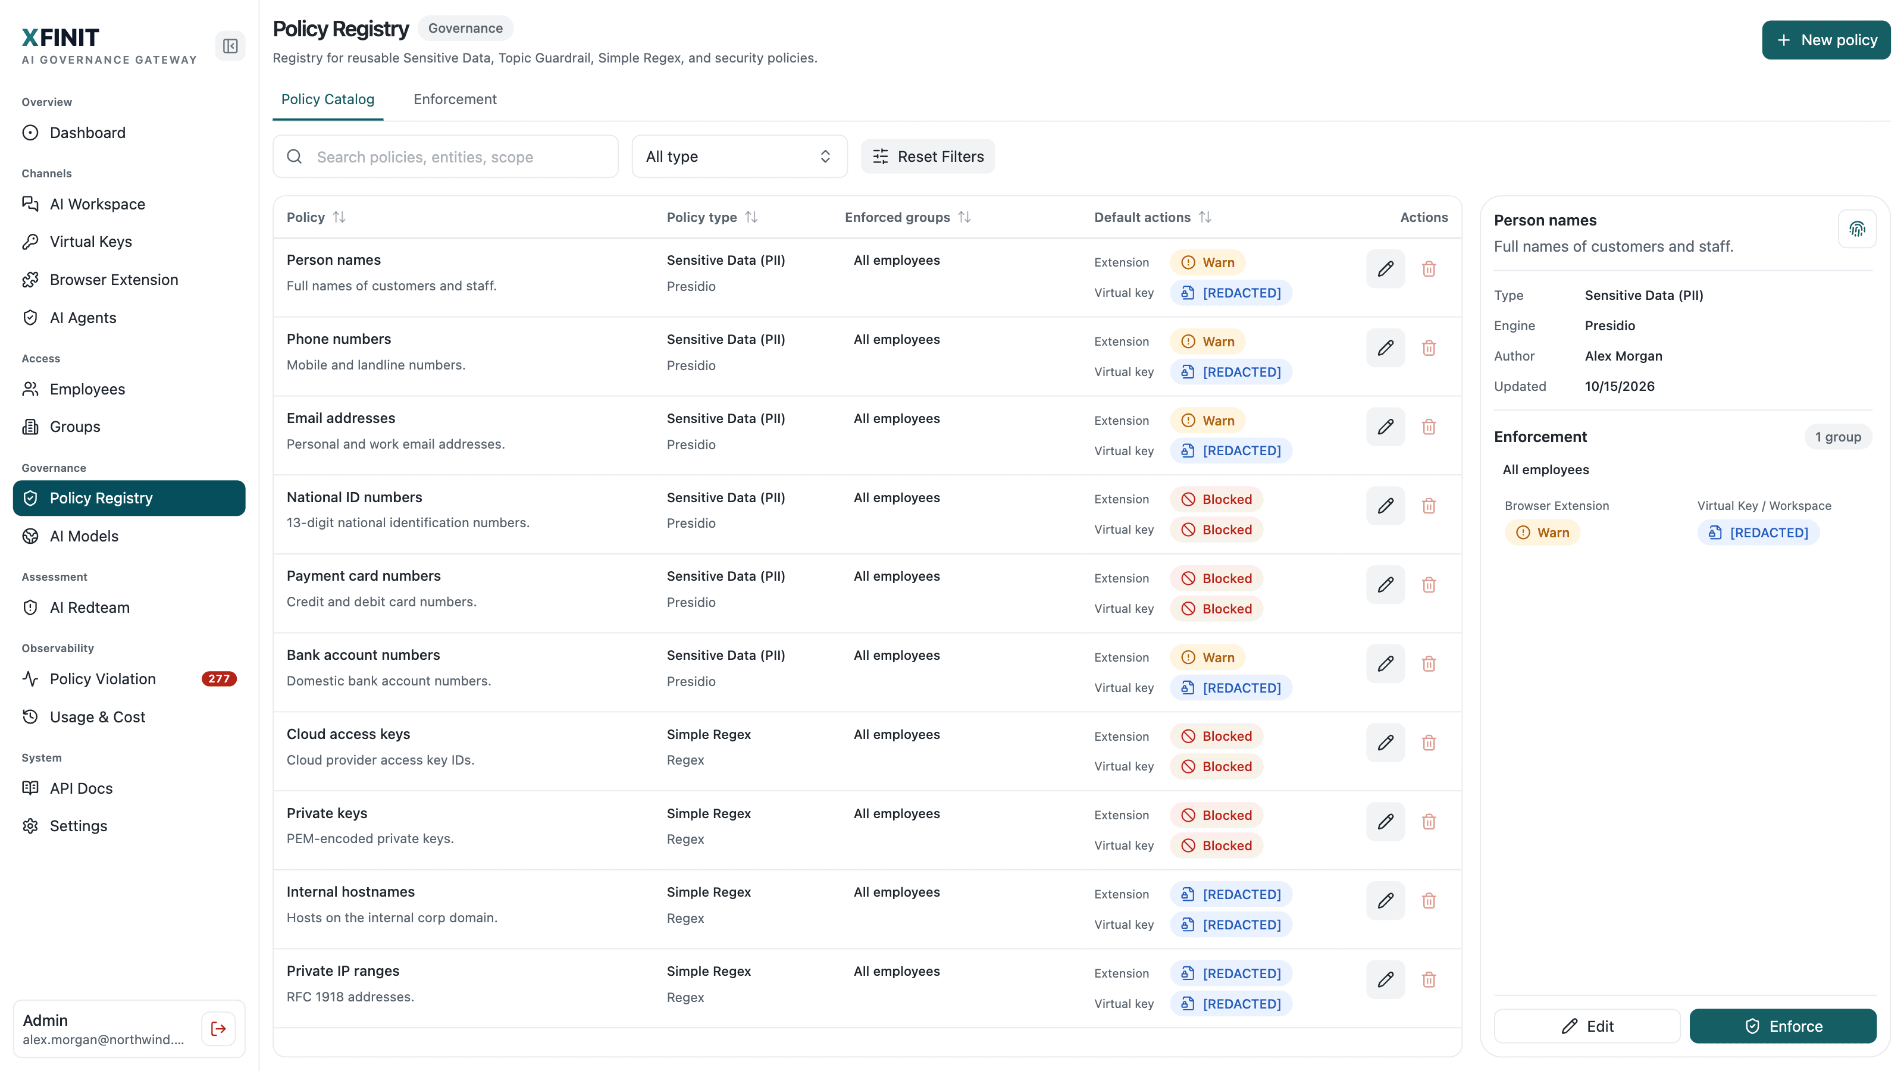This screenshot has height=1071, width=1904.
Task: Delete the Private keys policy
Action: 1429,822
